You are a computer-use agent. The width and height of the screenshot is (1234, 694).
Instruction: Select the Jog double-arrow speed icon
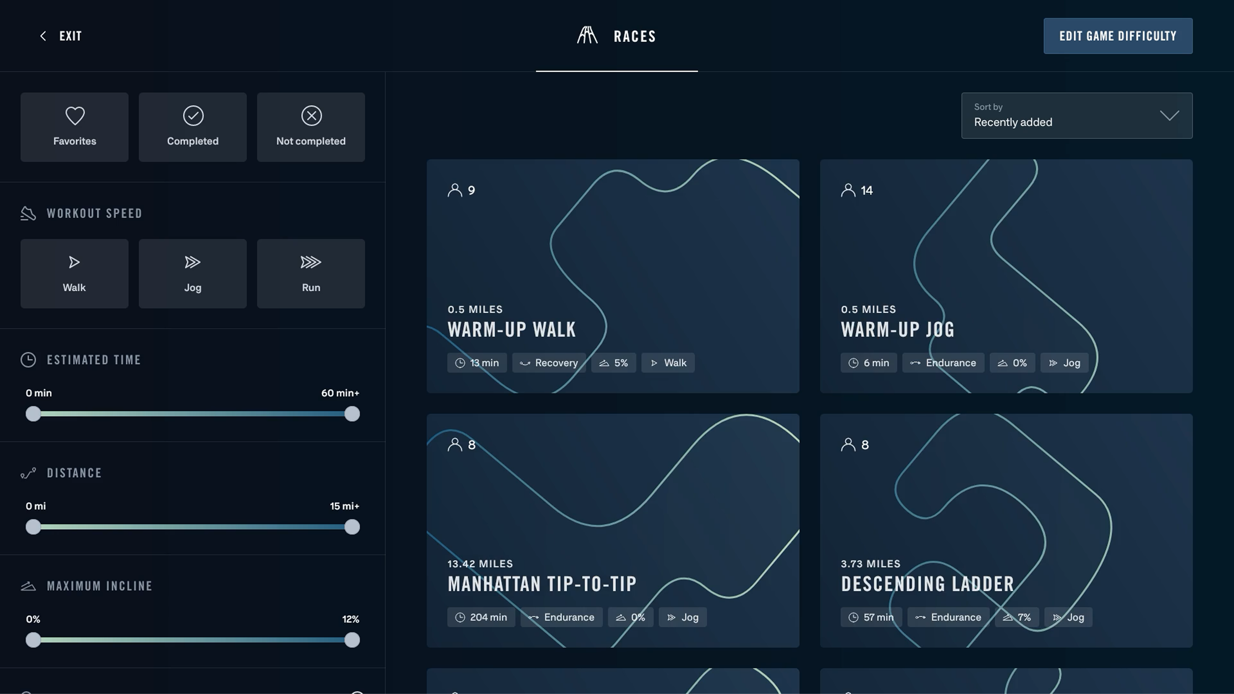tap(193, 262)
